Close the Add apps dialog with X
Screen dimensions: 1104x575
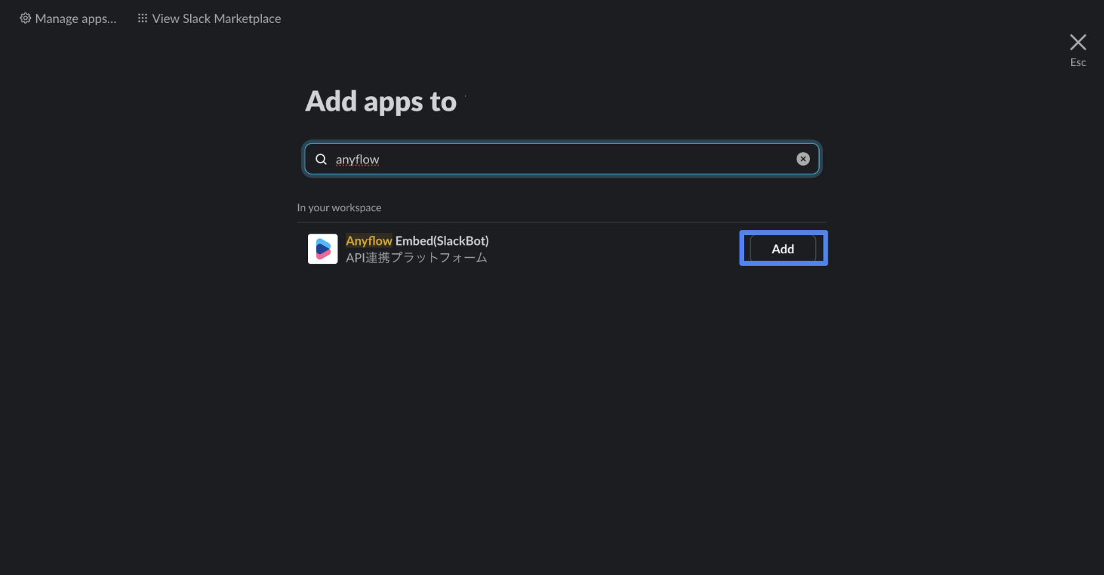pos(1078,42)
